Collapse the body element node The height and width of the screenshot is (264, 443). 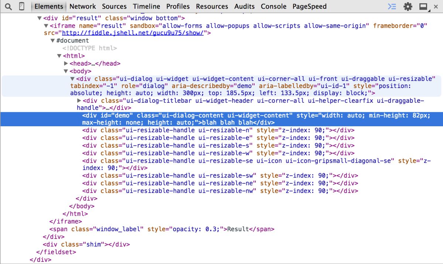(x=66, y=71)
